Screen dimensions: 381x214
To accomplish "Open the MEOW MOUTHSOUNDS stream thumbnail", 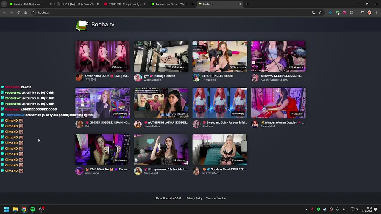I will [278, 56].
